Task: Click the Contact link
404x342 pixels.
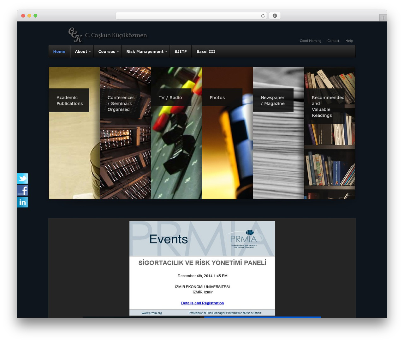Action: tap(333, 41)
